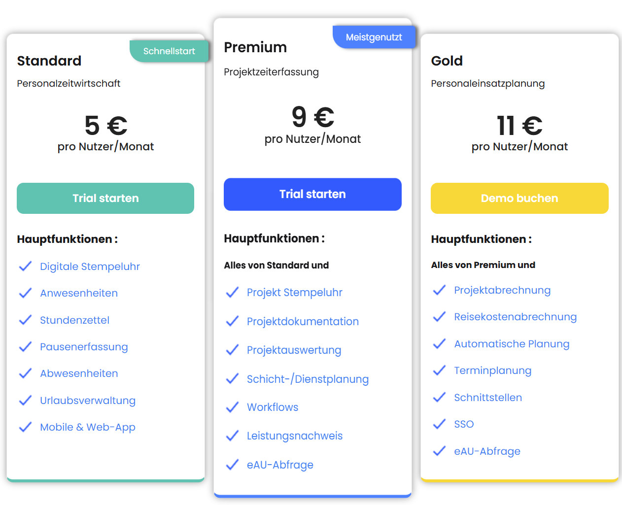Click the checkmark next to Projekt Stempeluhr

(232, 292)
